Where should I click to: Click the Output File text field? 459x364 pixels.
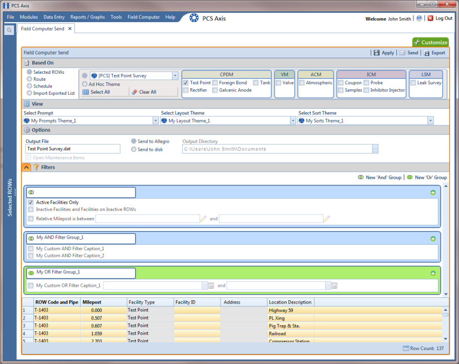click(x=73, y=149)
